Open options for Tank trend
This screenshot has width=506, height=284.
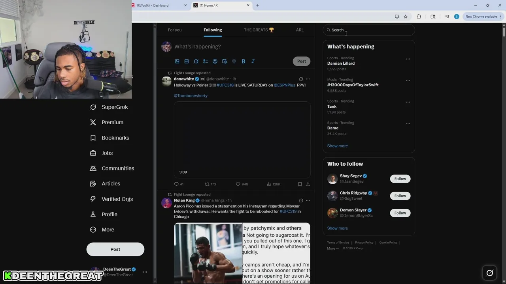tap(408, 102)
